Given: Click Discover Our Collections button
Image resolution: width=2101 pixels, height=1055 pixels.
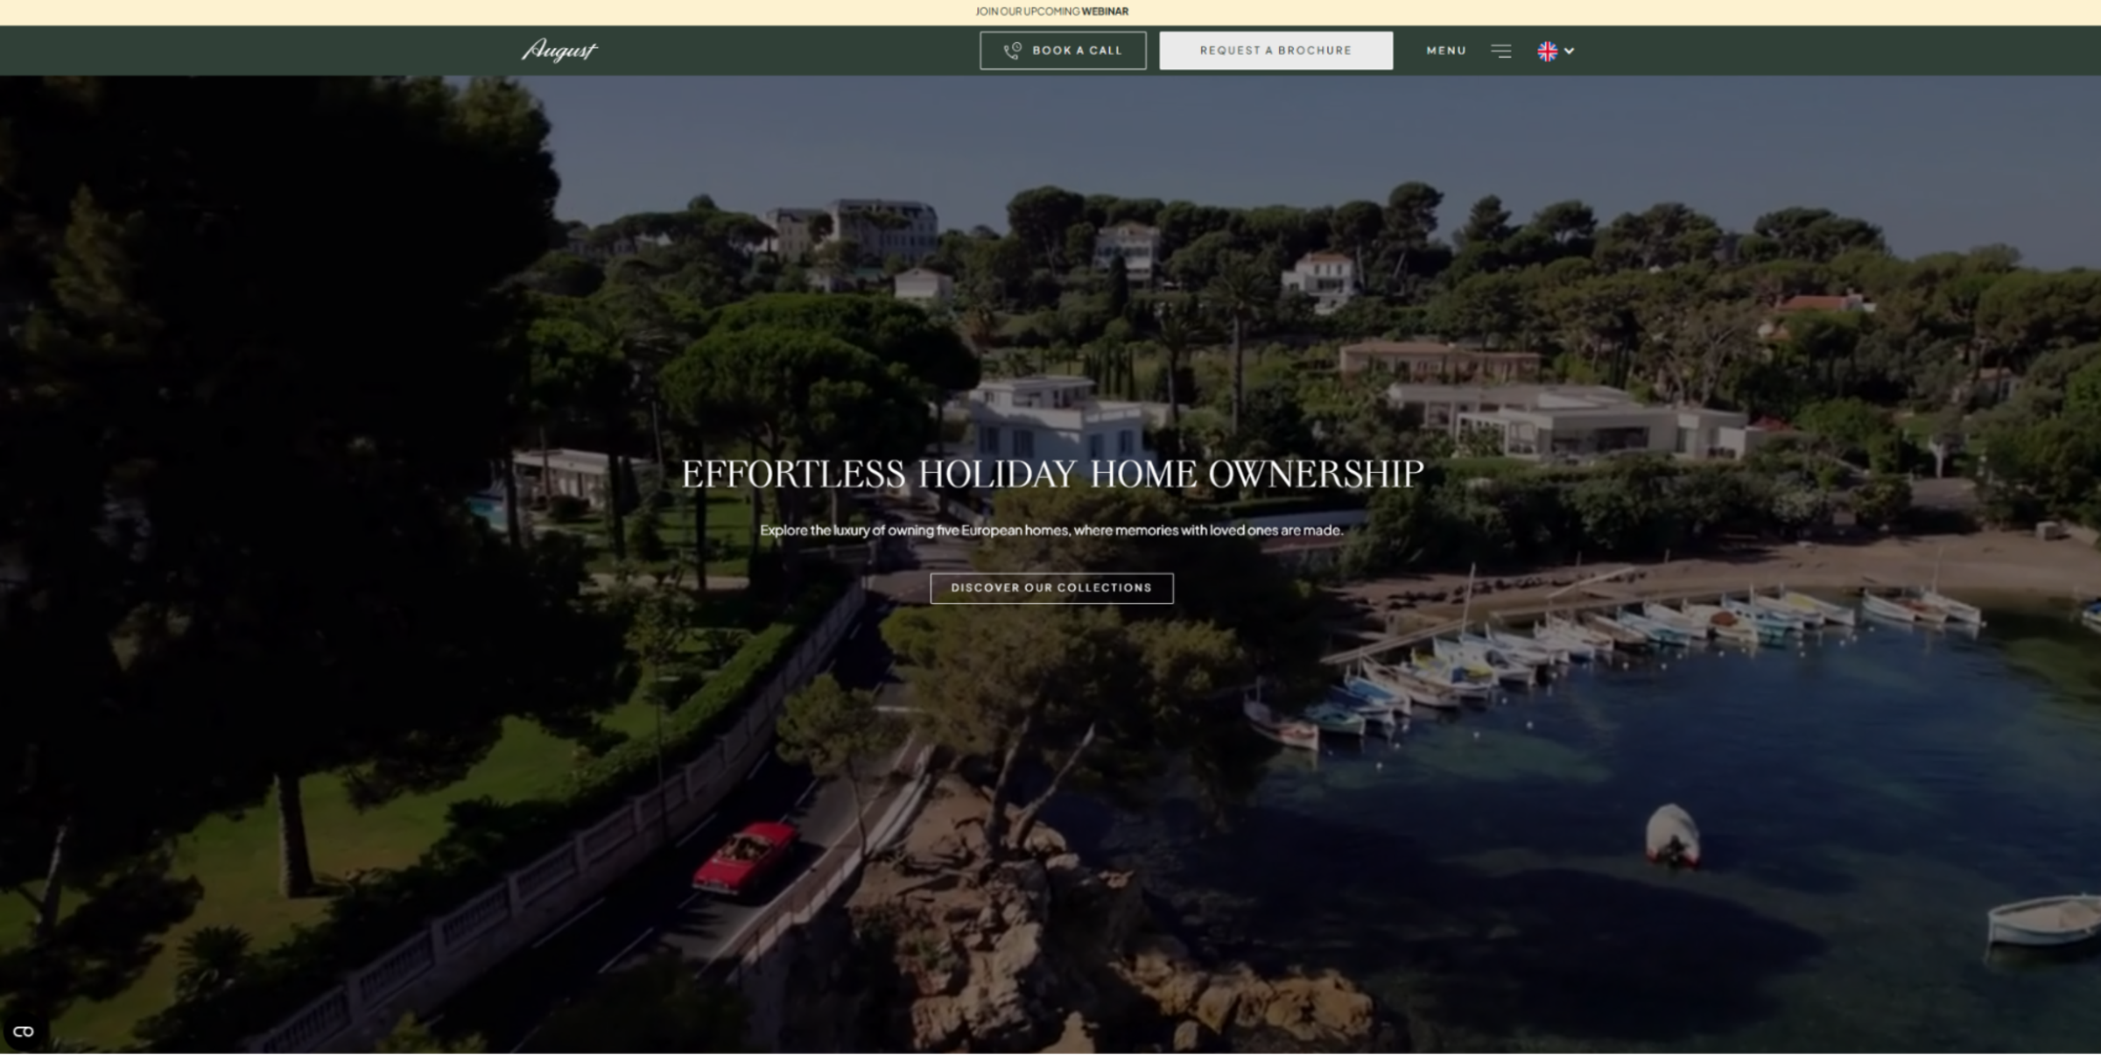Looking at the screenshot, I should 1051,587.
